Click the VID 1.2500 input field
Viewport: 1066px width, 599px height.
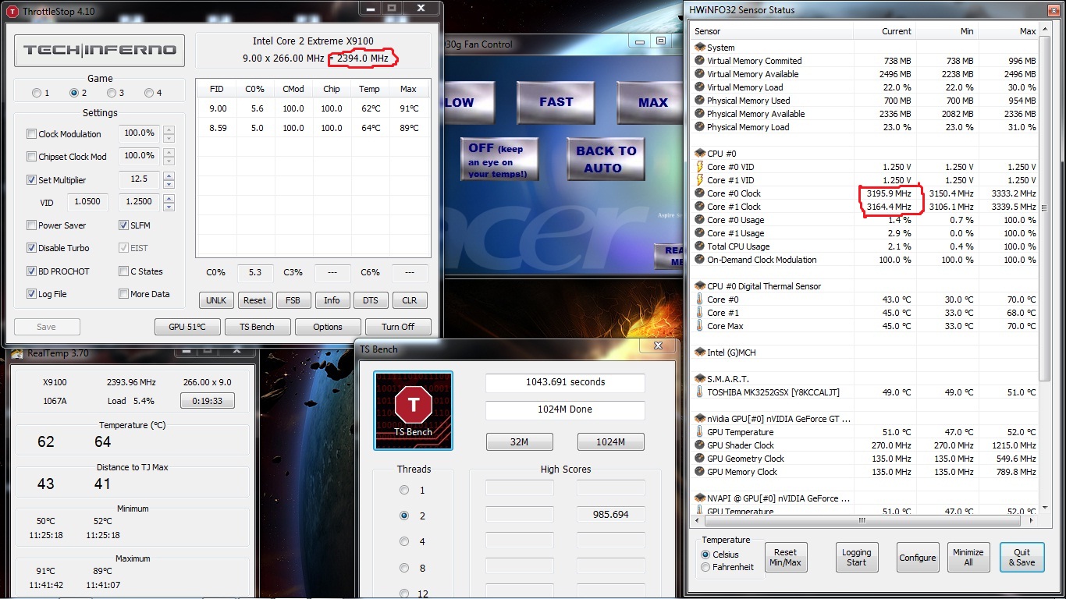pos(139,202)
